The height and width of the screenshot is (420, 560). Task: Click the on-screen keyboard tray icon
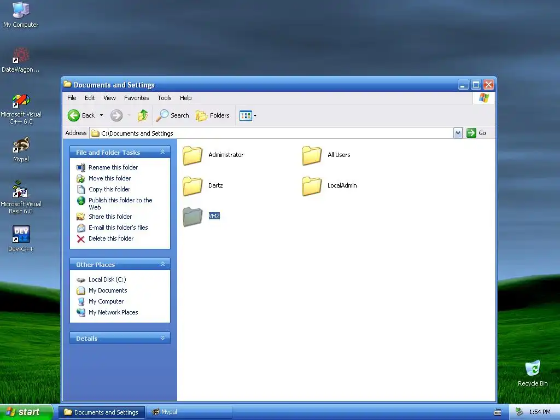497,412
